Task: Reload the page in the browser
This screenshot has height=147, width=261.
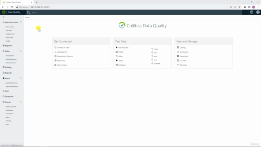Action: 12,7
